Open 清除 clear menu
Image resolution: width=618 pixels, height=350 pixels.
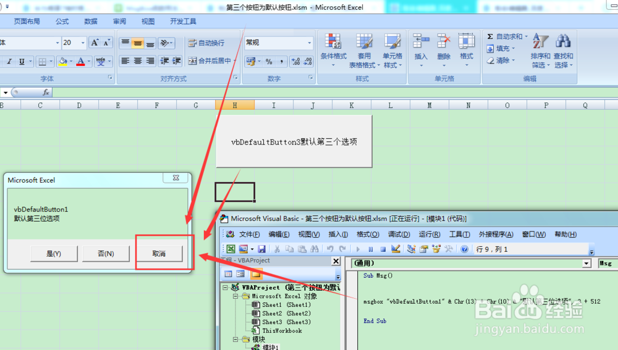coord(501,60)
